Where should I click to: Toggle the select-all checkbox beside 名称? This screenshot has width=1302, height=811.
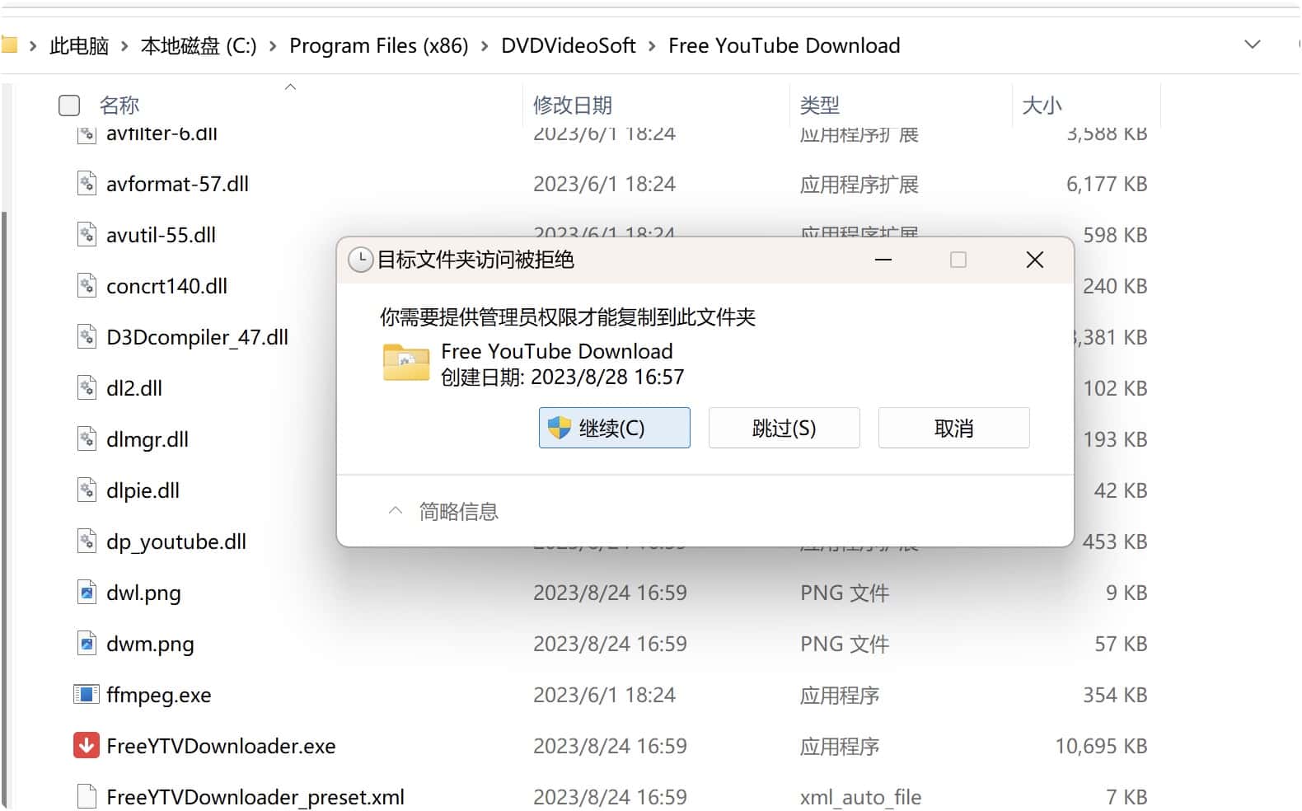69,105
